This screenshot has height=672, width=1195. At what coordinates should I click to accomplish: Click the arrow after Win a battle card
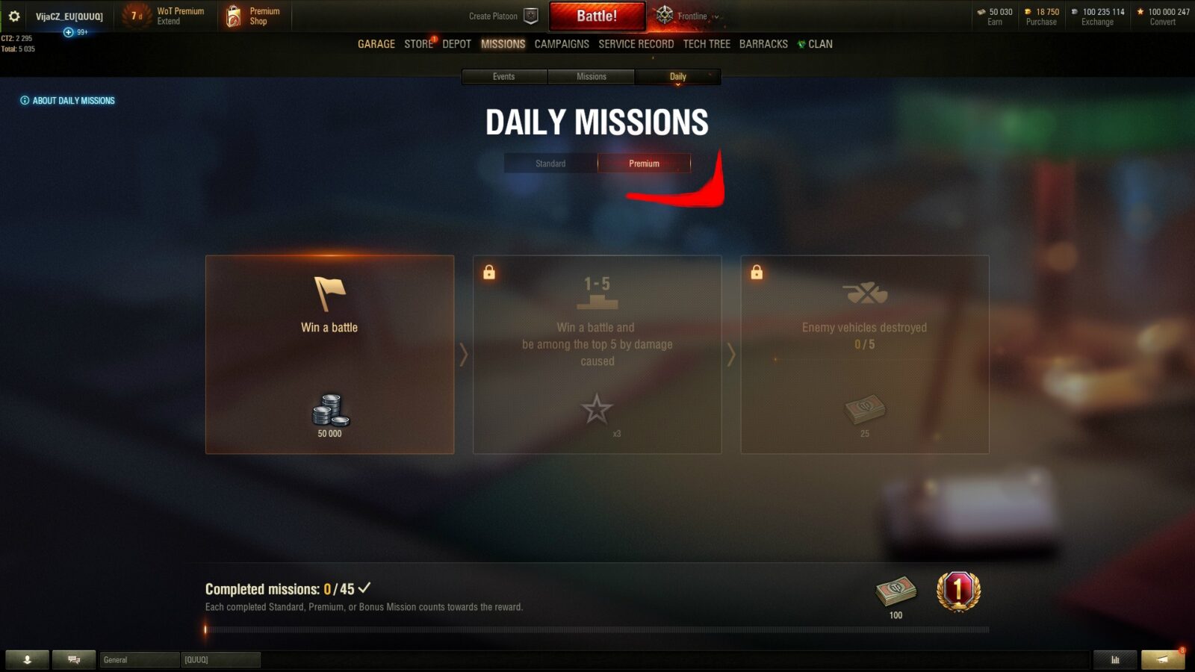(x=464, y=355)
